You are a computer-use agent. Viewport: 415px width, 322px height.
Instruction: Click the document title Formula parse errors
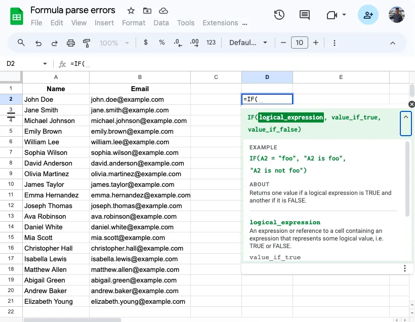73,10
